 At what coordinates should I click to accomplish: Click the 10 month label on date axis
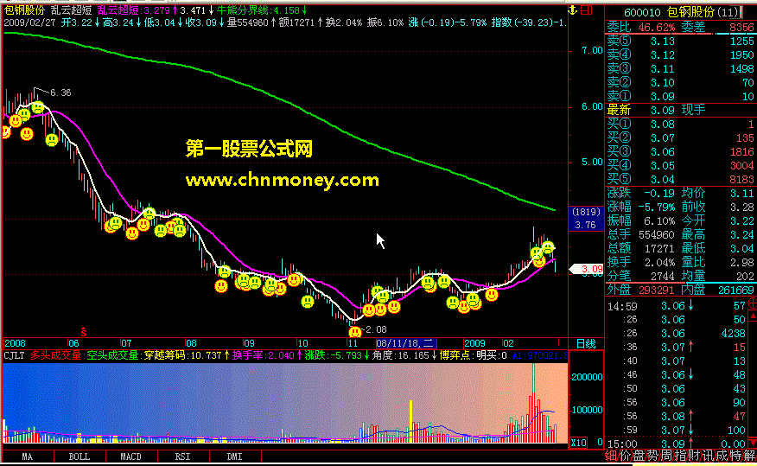[x=302, y=343]
